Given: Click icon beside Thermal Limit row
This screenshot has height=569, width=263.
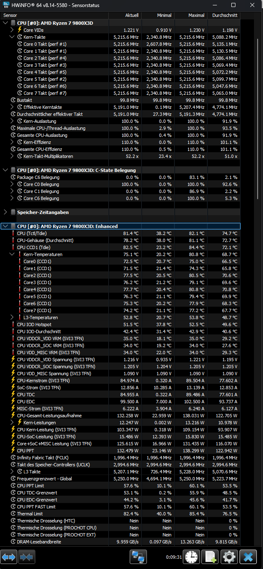Looking at the screenshot, I should click(13, 514).
